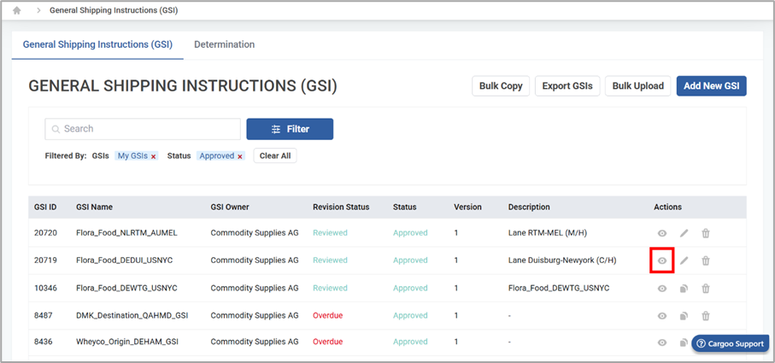View GSI 10346 using its eye icon

[662, 289]
